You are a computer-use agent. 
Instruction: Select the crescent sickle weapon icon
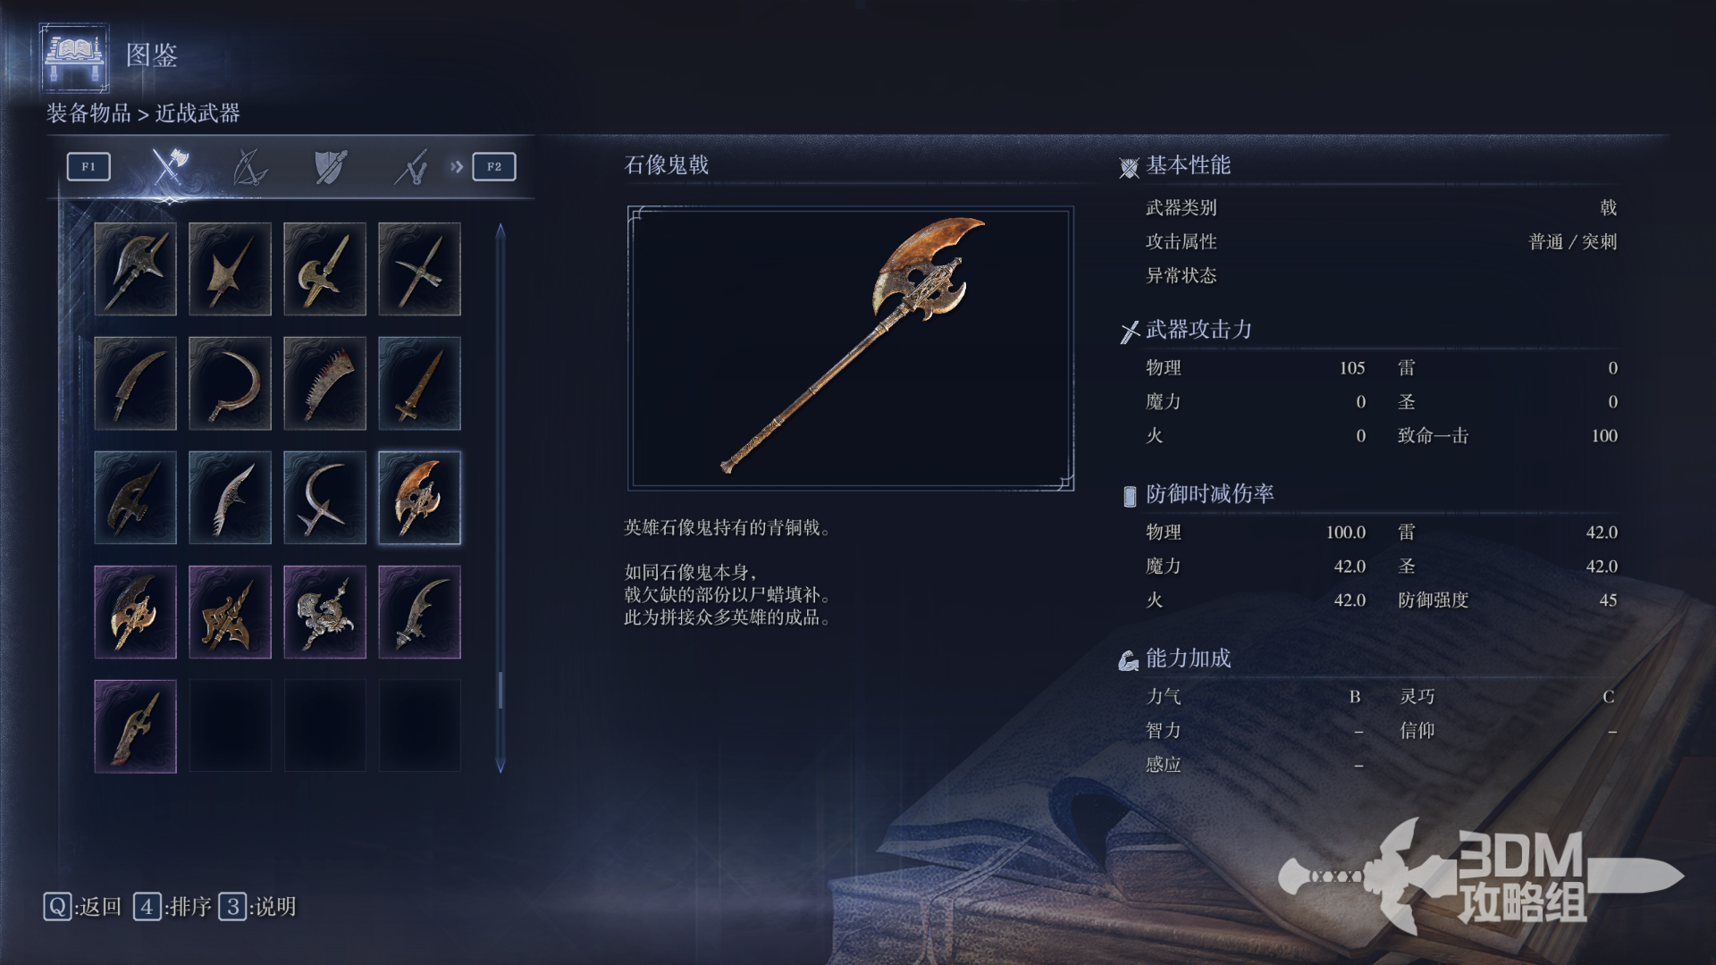(x=230, y=383)
